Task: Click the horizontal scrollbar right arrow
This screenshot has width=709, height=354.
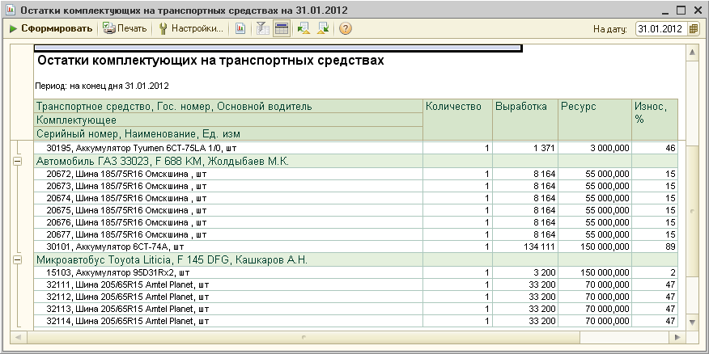Action: (678, 336)
